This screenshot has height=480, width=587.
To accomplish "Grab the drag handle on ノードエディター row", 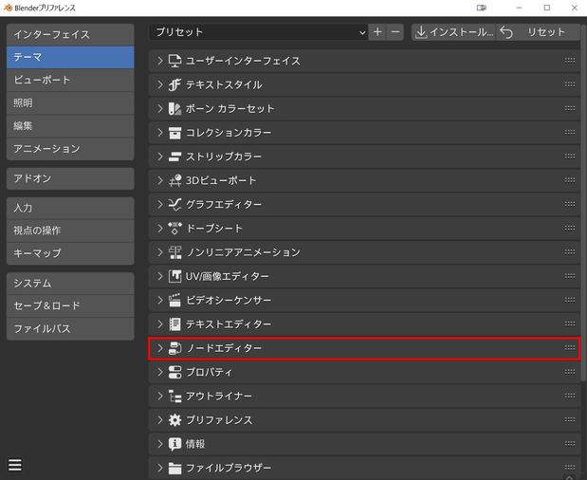I will 570,348.
